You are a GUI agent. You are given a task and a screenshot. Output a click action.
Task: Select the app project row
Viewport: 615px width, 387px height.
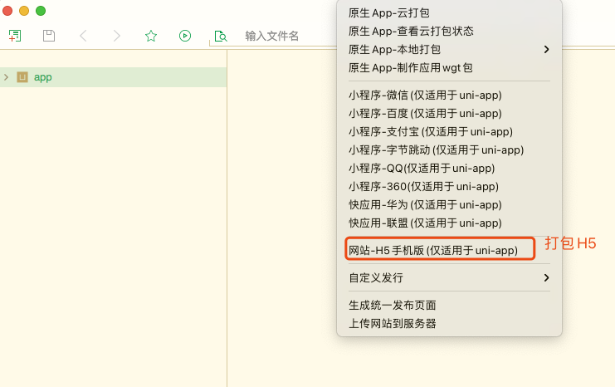pyautogui.click(x=113, y=77)
